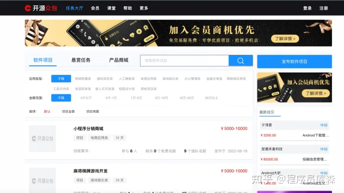Screen dimensions: 344x193
Task: Click the 中标 label beside 安徽禾麦科技
Action: [324, 149]
